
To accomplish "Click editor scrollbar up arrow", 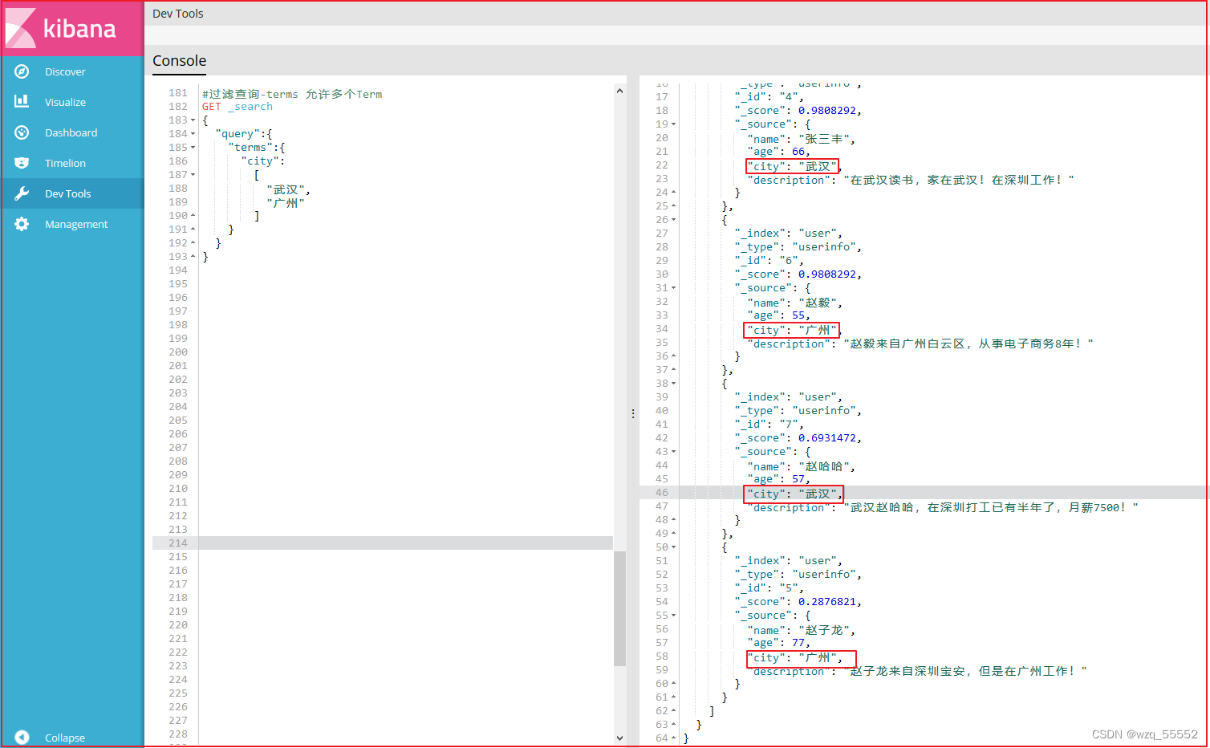I will (x=619, y=91).
